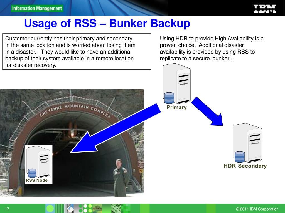Click the "RSS Node" label
The height and width of the screenshot is (213, 285).
37,180
